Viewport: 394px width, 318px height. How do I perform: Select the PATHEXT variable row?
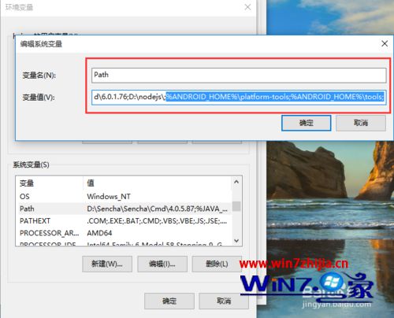pos(124,221)
